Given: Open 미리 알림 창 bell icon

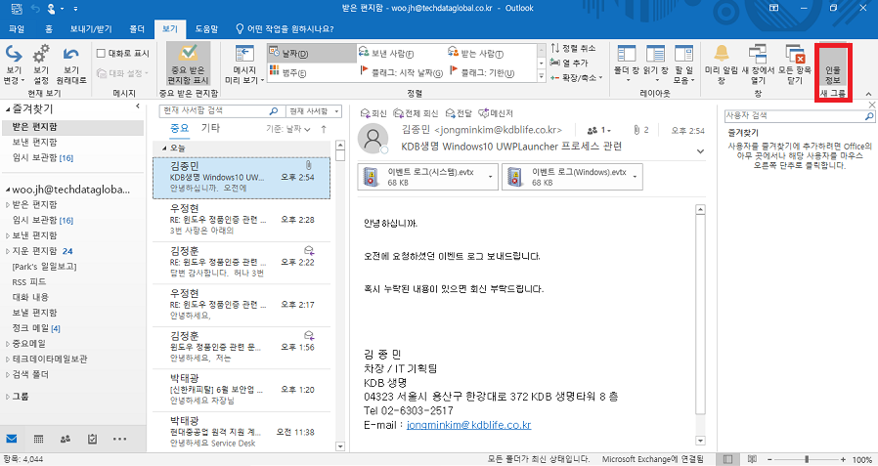Looking at the screenshot, I should click(722, 64).
